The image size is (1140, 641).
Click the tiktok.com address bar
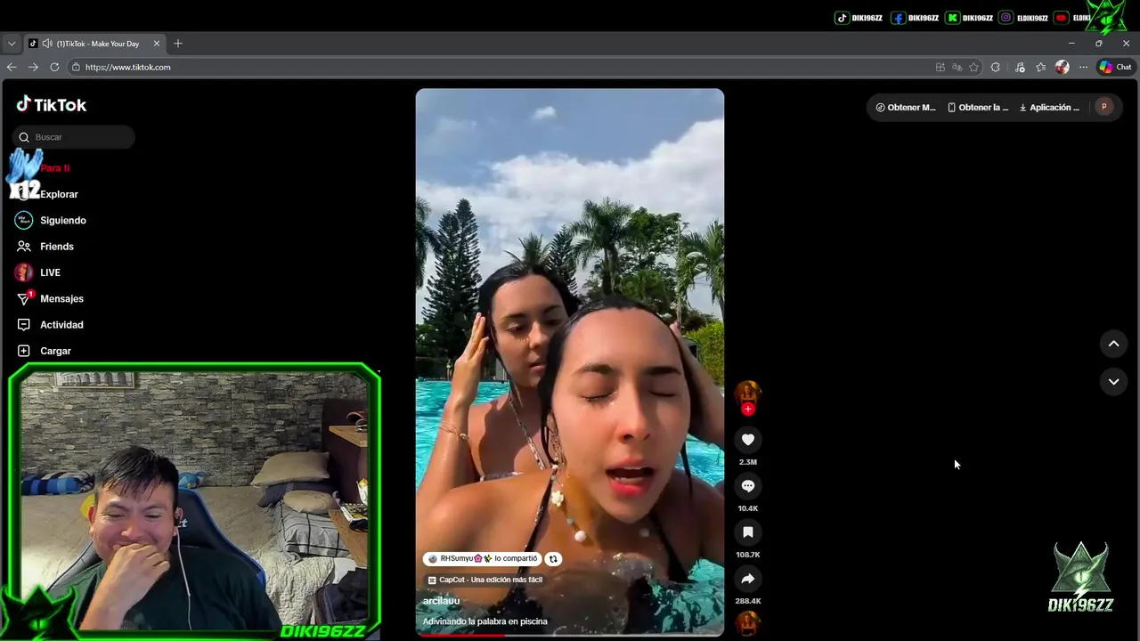(499, 67)
